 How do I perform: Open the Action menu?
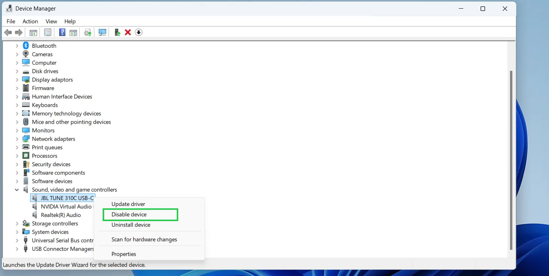(x=30, y=21)
